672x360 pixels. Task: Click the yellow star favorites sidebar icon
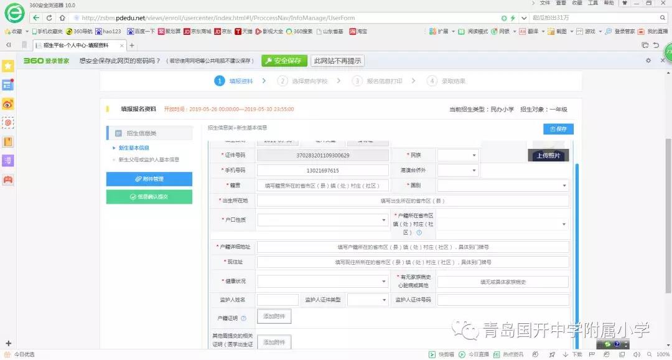[x=8, y=65]
